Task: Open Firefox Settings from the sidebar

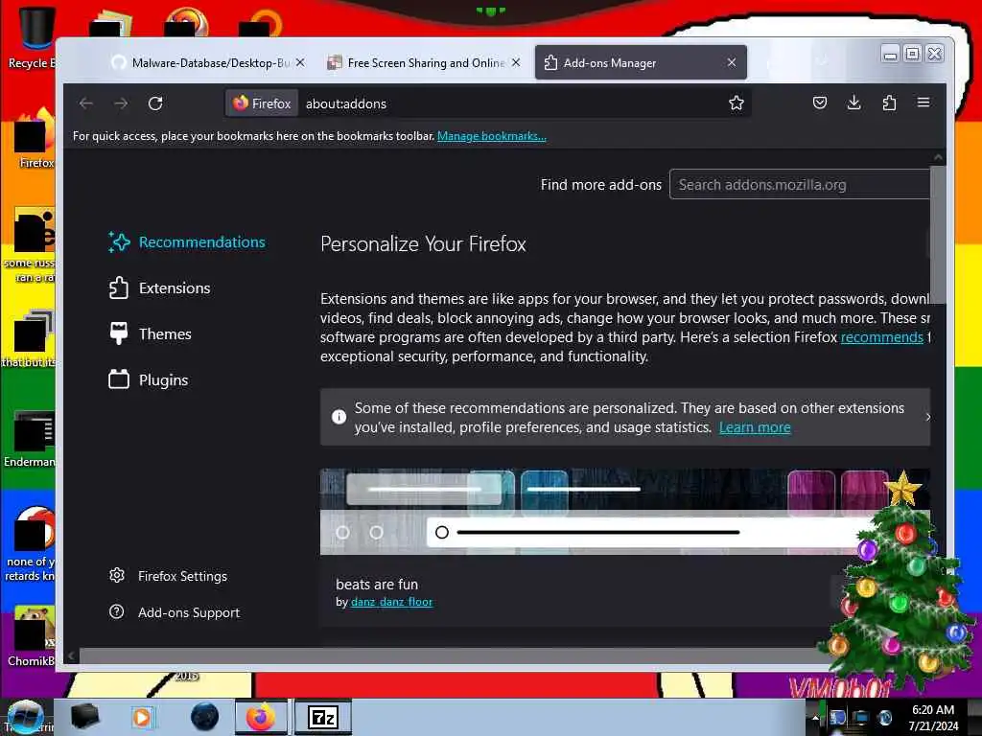Action: [x=168, y=576]
